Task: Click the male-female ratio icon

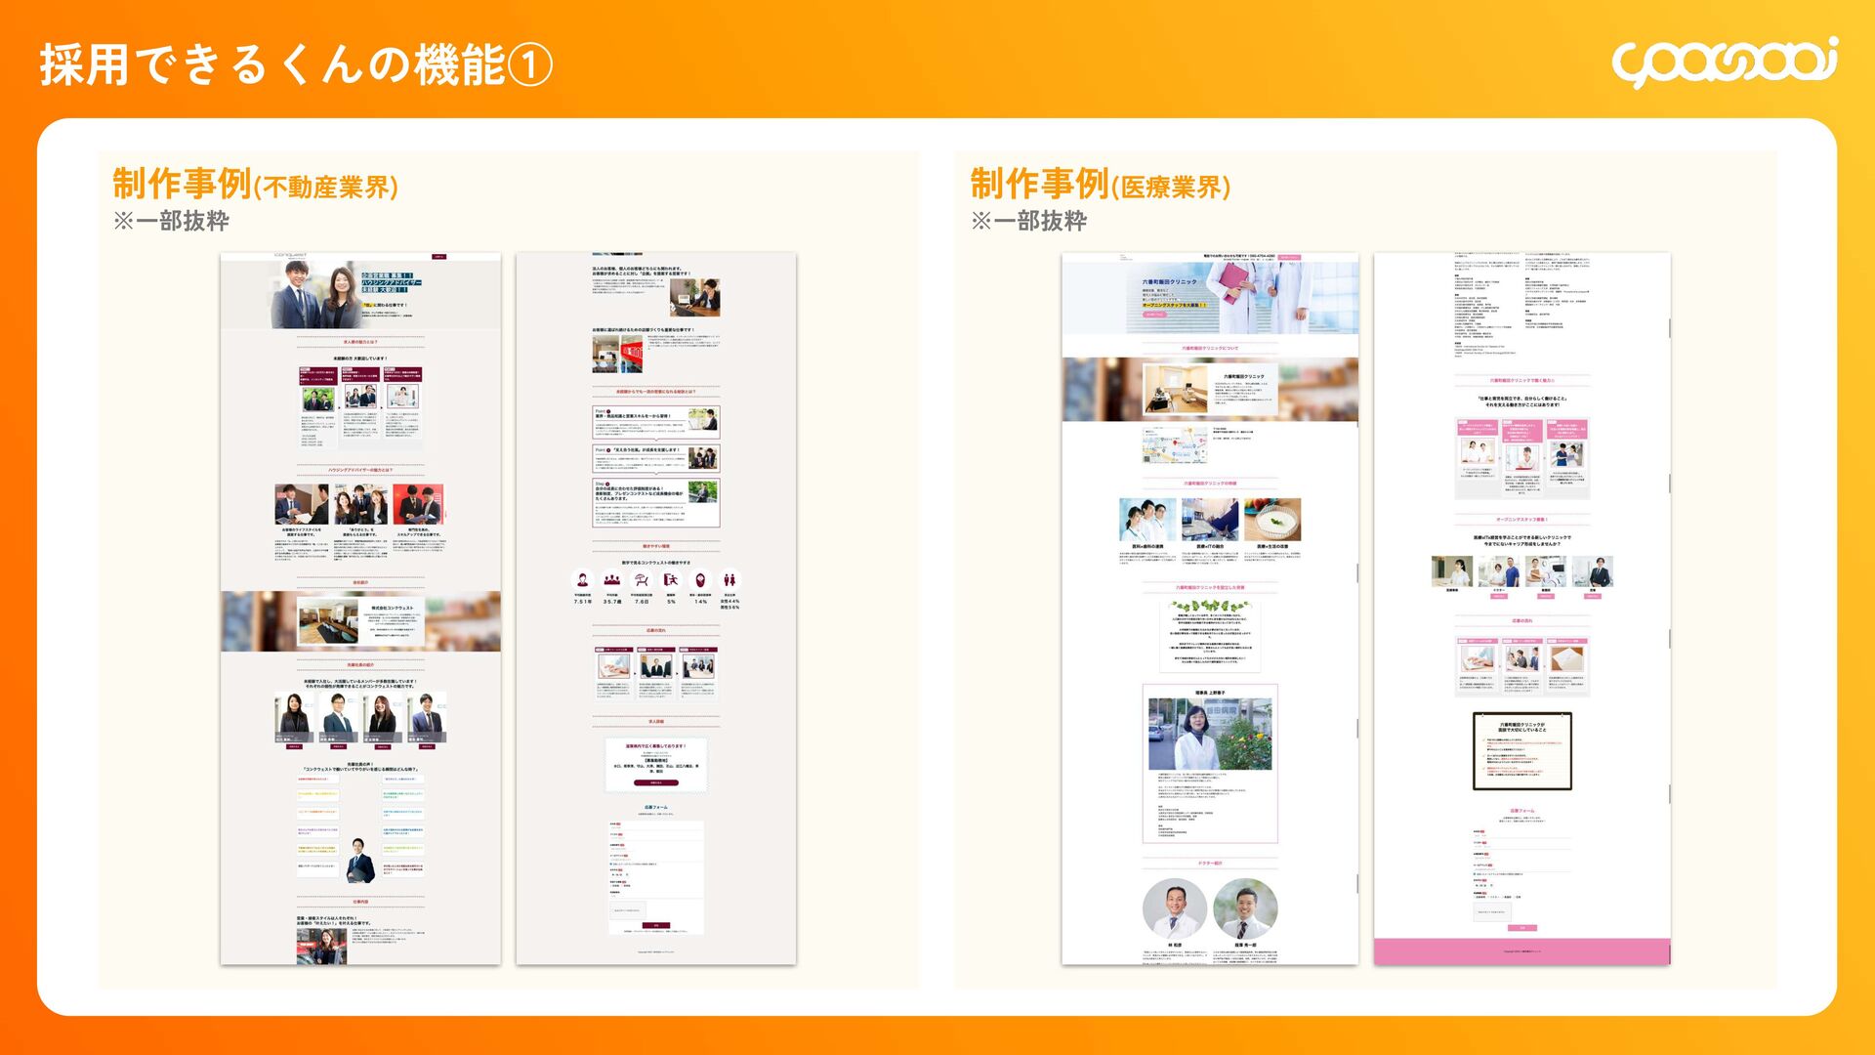Action: [x=729, y=580]
